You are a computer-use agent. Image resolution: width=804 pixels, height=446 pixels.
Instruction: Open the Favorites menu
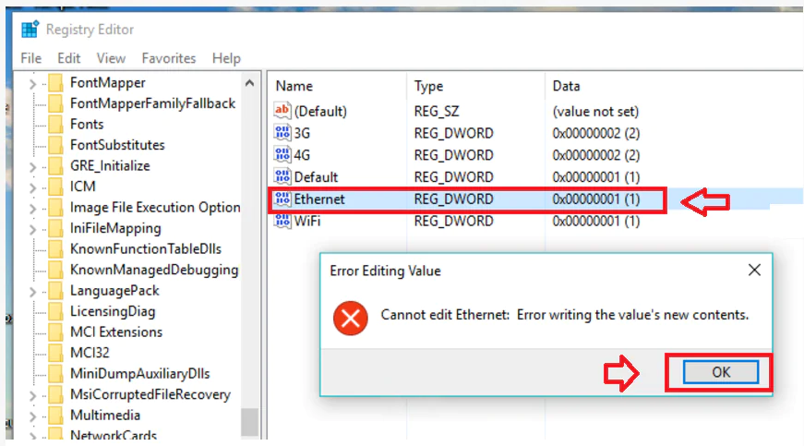169,58
